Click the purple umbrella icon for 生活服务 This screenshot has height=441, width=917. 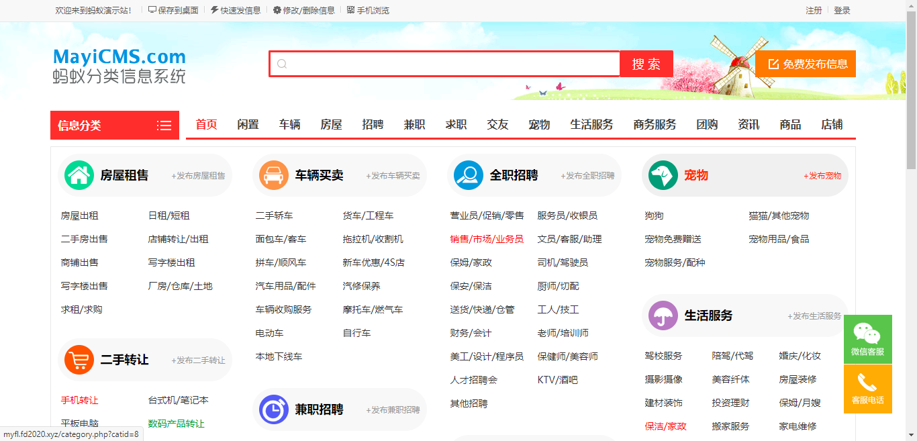(663, 315)
